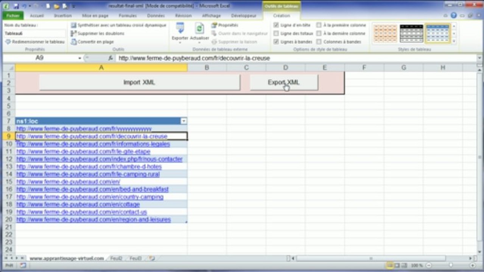484x272 pixels.
Task: Open a file using the folder icon
Action: [57, 6]
